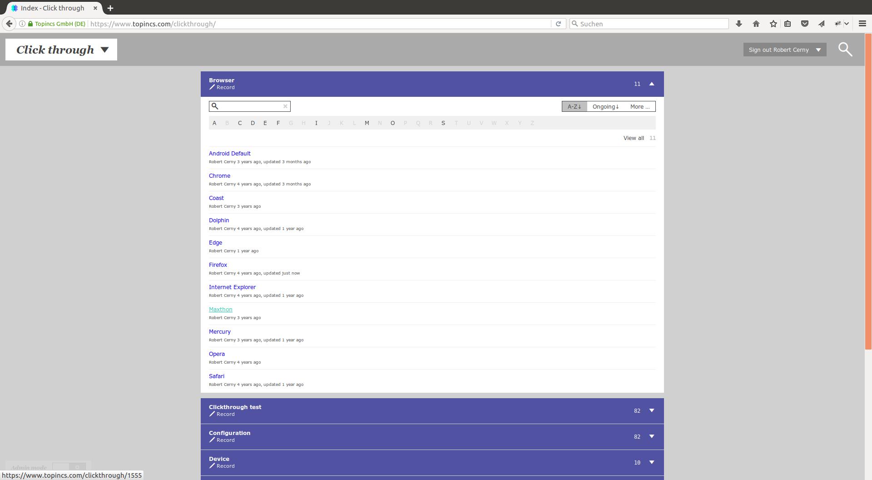
Task: Expand the Device section arrow
Action: 652,462
